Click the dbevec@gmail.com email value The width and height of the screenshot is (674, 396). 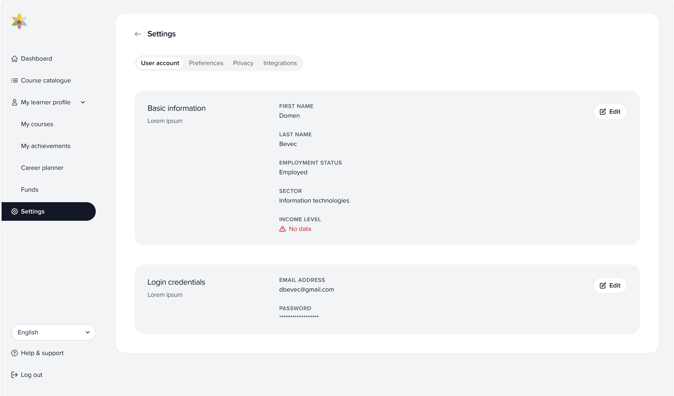pyautogui.click(x=306, y=290)
